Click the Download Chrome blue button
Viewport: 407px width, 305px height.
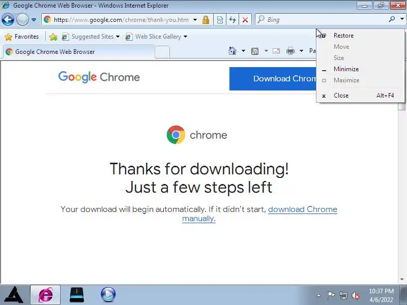(x=273, y=79)
